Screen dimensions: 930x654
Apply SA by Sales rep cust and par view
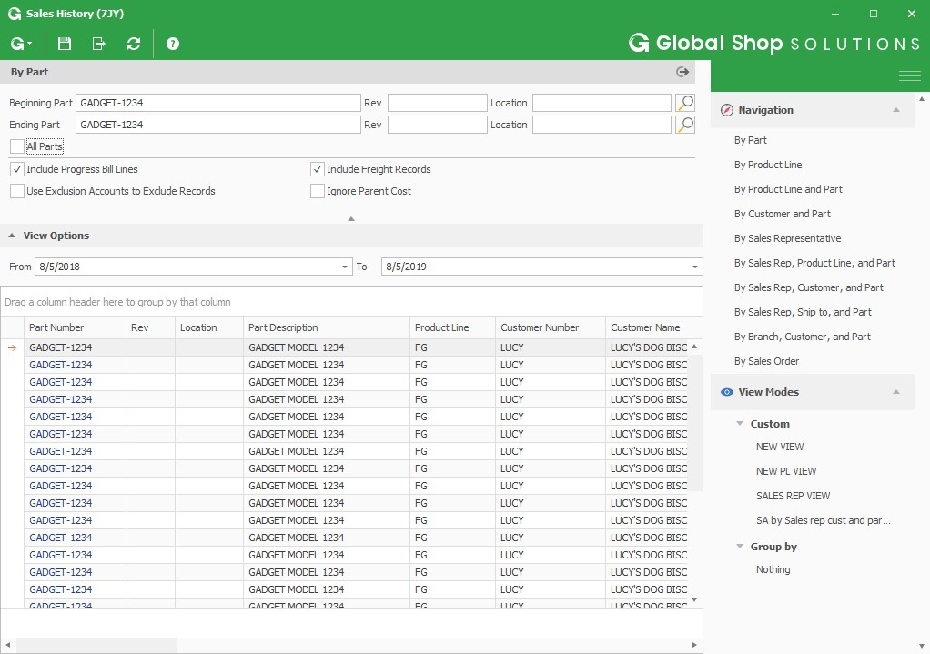824,520
